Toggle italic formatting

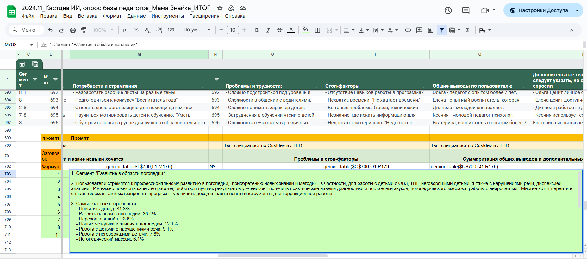(x=268, y=30)
